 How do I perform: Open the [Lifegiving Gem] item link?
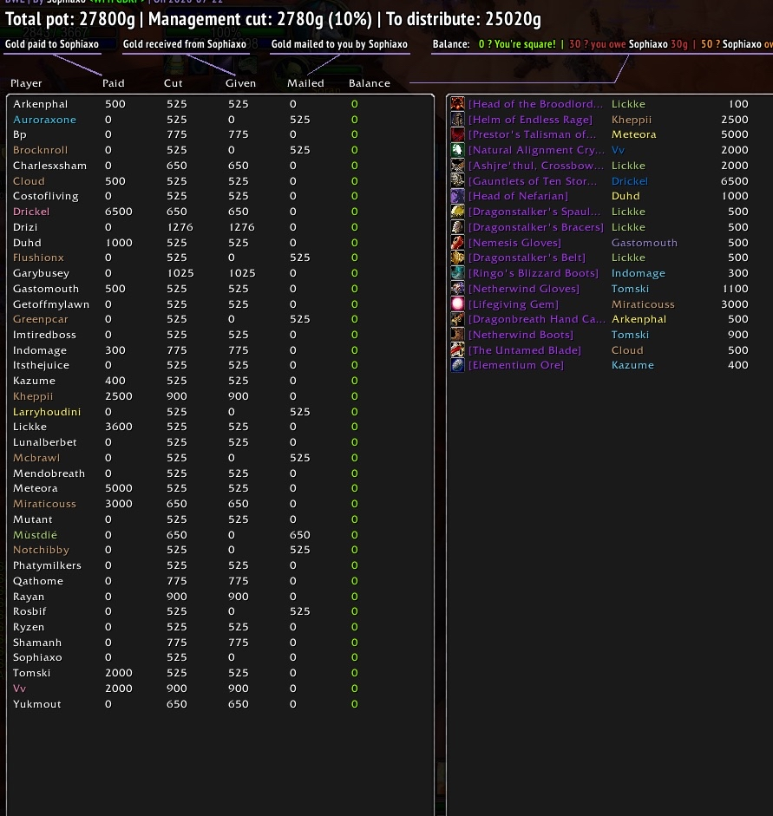(x=514, y=304)
